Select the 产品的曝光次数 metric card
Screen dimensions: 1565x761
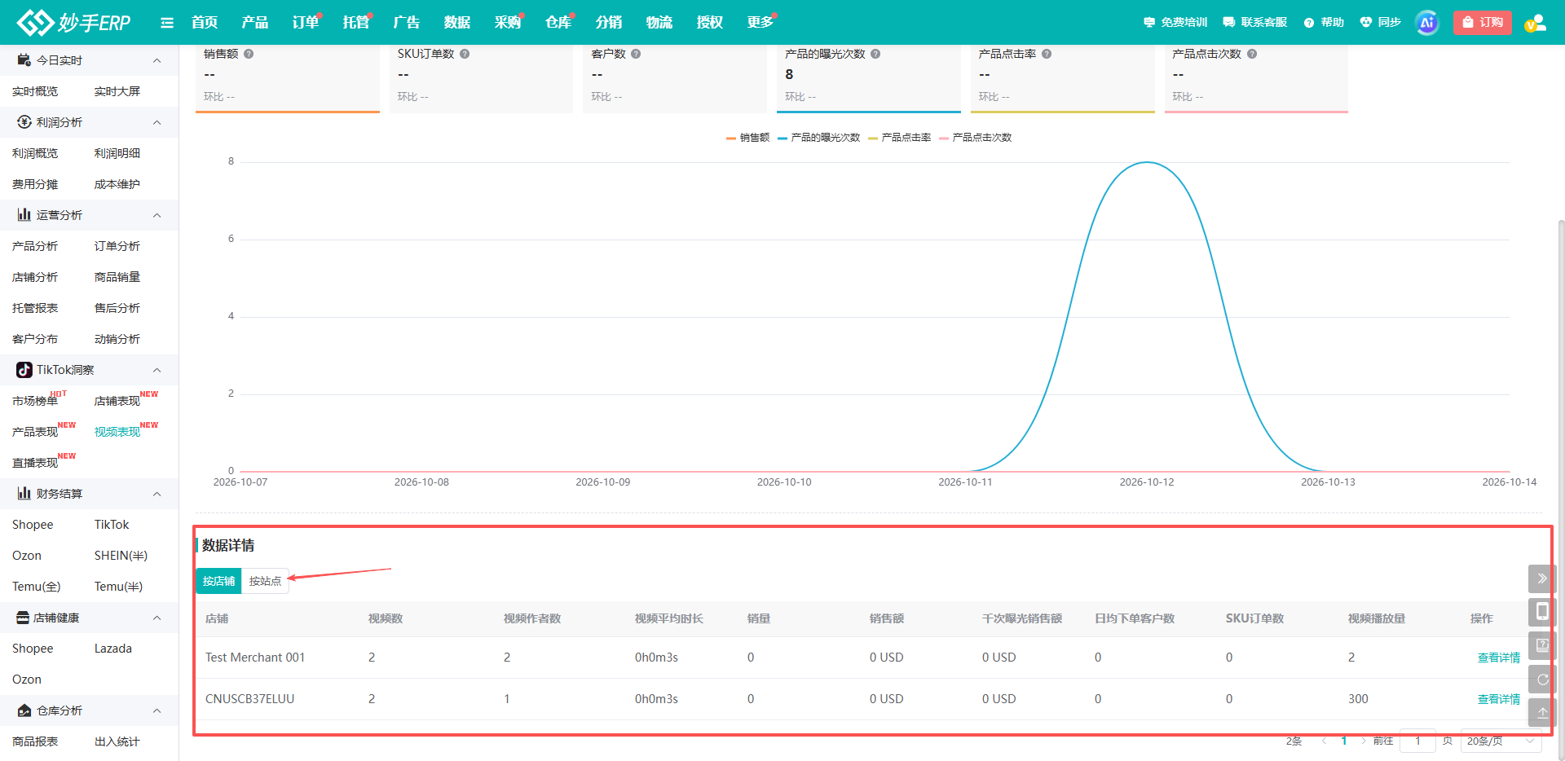(x=869, y=78)
